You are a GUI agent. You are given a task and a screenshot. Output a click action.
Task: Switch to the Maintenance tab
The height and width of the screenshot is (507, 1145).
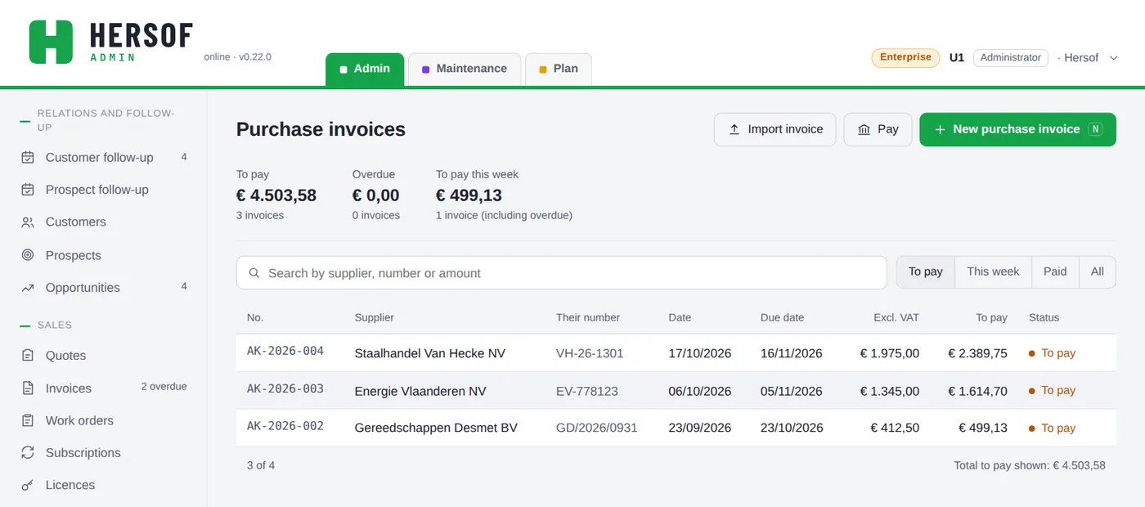click(464, 69)
